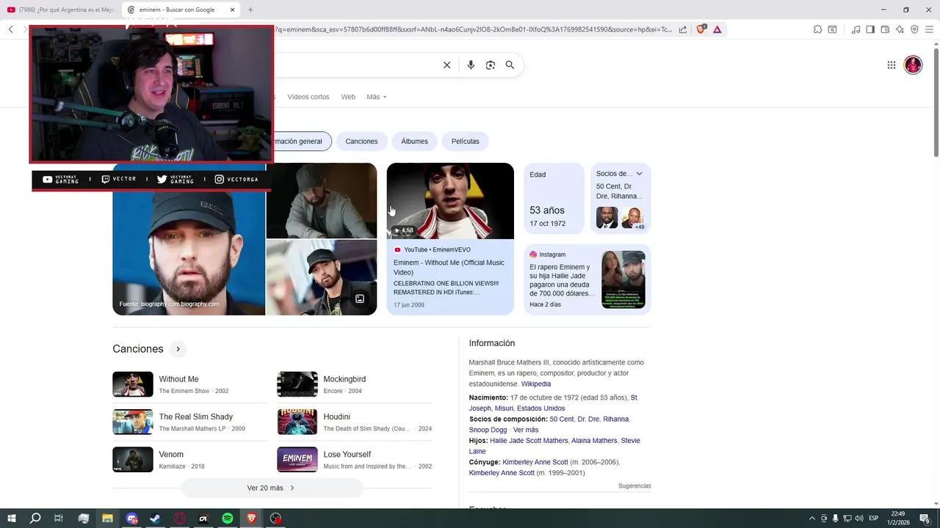Click the share page icon in address bar
The image size is (940, 528).
point(683,29)
